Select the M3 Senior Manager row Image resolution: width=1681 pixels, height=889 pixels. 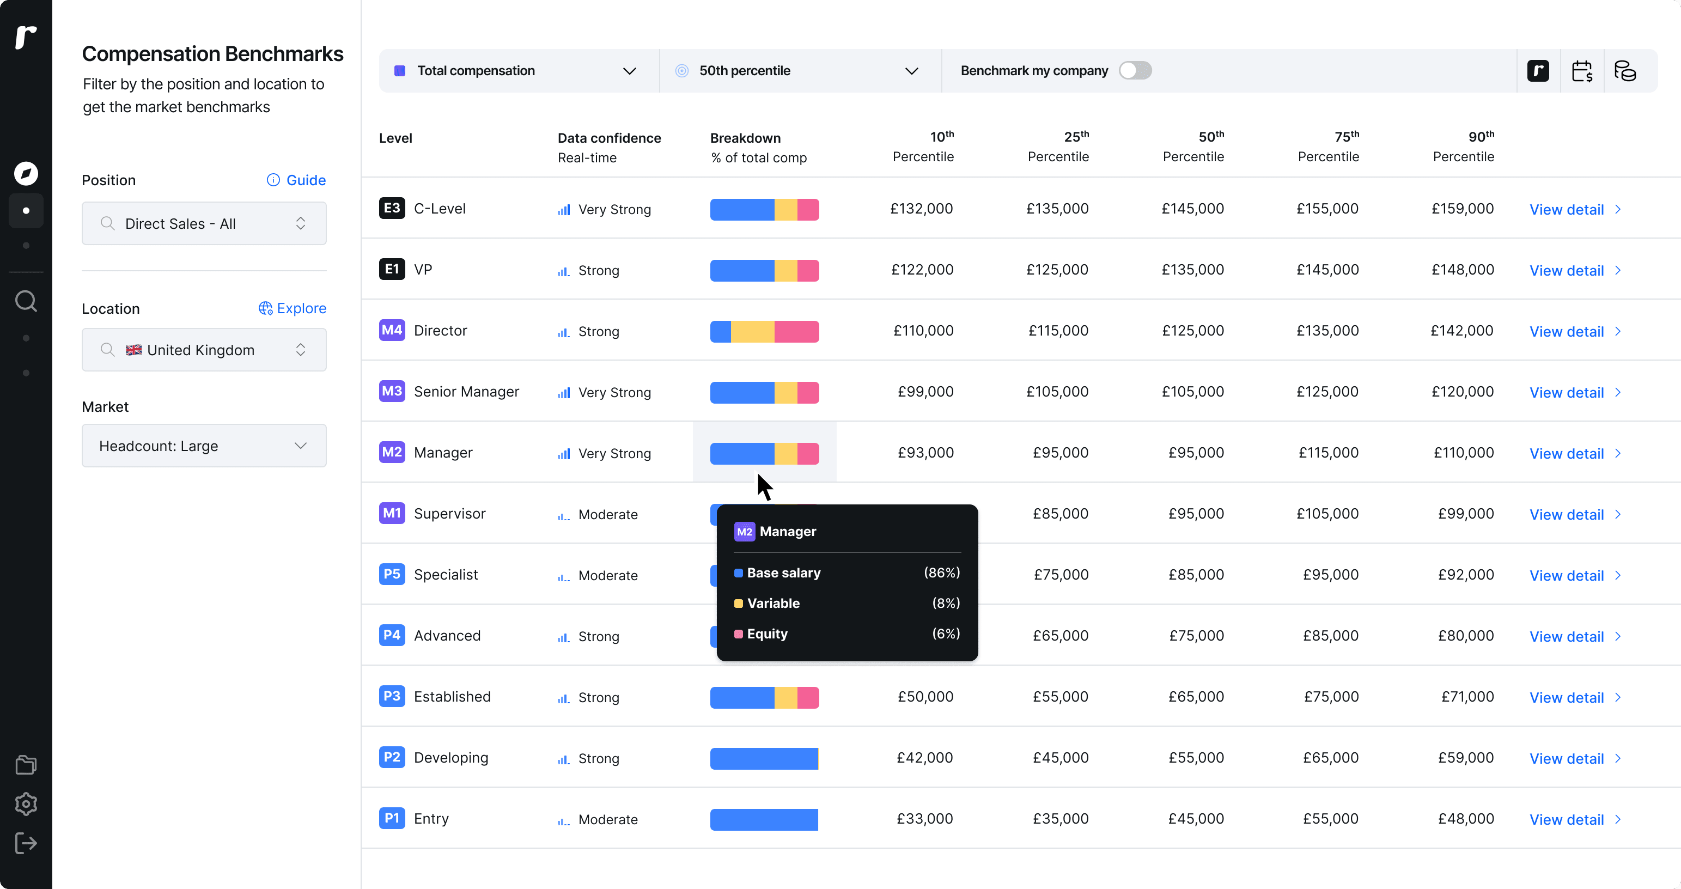(x=466, y=392)
